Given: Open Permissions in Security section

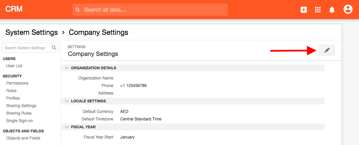Looking at the screenshot, I should (17, 83).
